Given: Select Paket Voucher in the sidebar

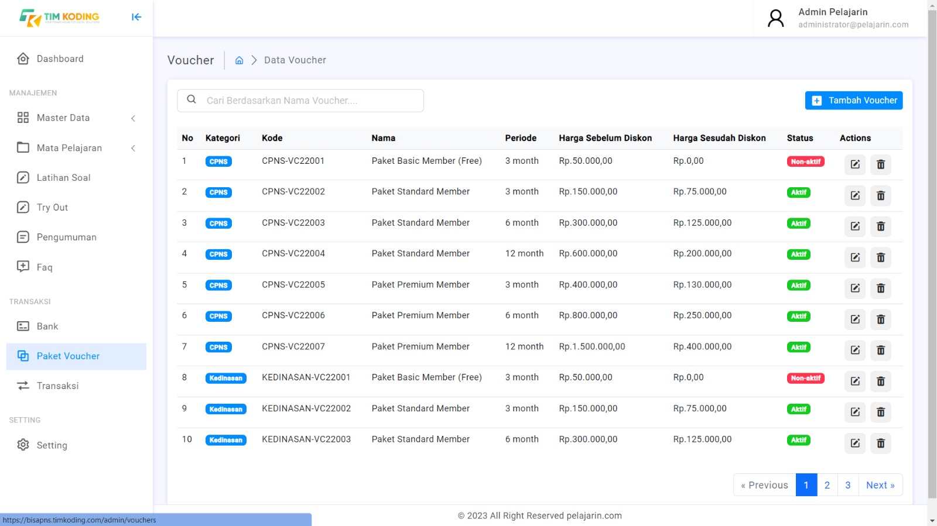Looking at the screenshot, I should pos(76,356).
